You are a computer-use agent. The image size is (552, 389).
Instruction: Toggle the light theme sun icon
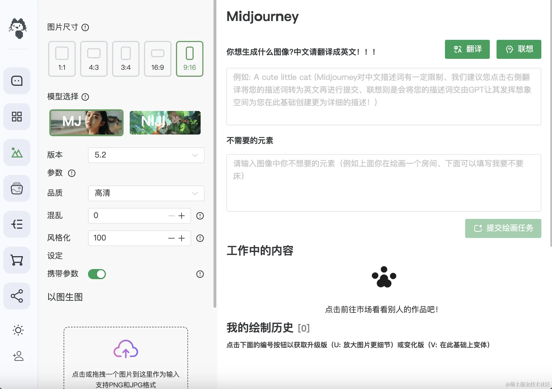pyautogui.click(x=18, y=330)
